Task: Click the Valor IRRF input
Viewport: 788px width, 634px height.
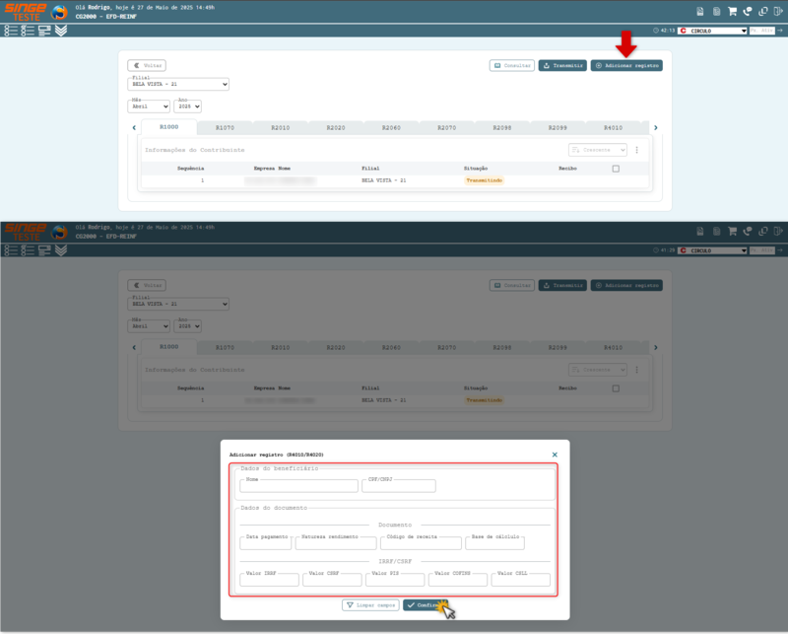Action: click(269, 580)
